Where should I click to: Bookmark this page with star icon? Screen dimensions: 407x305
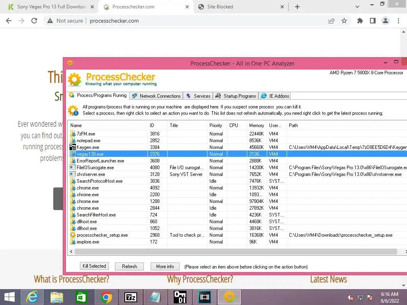pyautogui.click(x=344, y=21)
